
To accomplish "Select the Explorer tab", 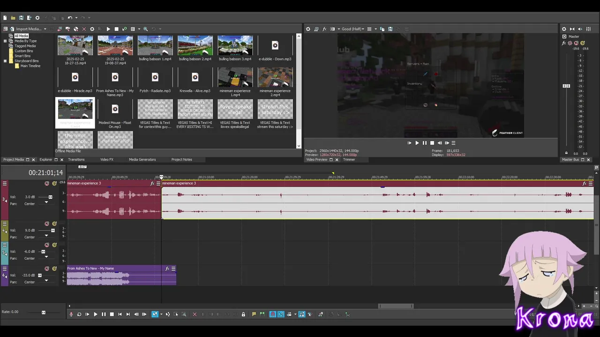I will 45,160.
